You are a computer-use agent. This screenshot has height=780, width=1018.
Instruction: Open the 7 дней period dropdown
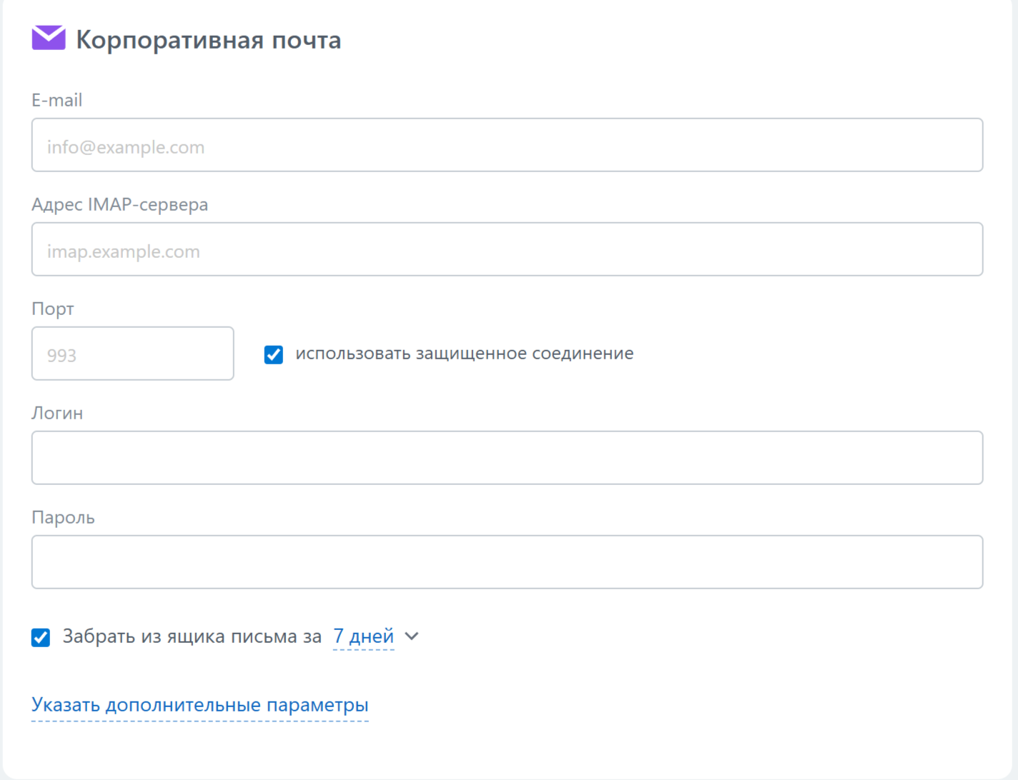click(x=363, y=636)
